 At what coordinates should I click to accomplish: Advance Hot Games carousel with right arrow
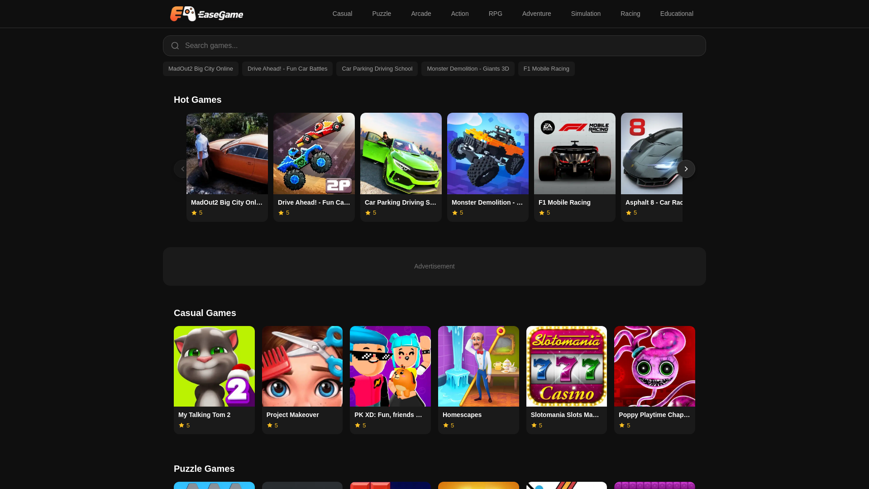click(686, 169)
